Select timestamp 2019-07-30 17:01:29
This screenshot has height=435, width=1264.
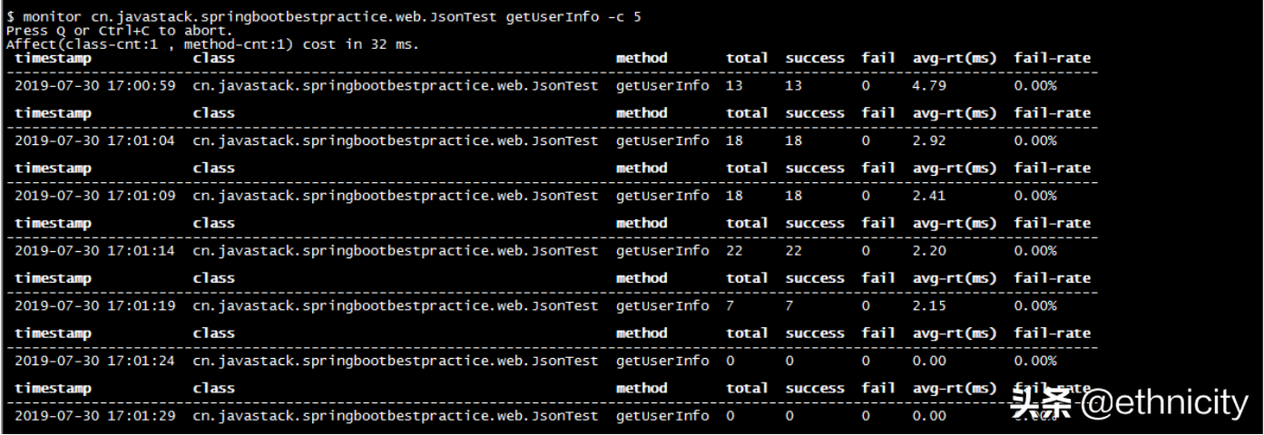click(x=95, y=416)
